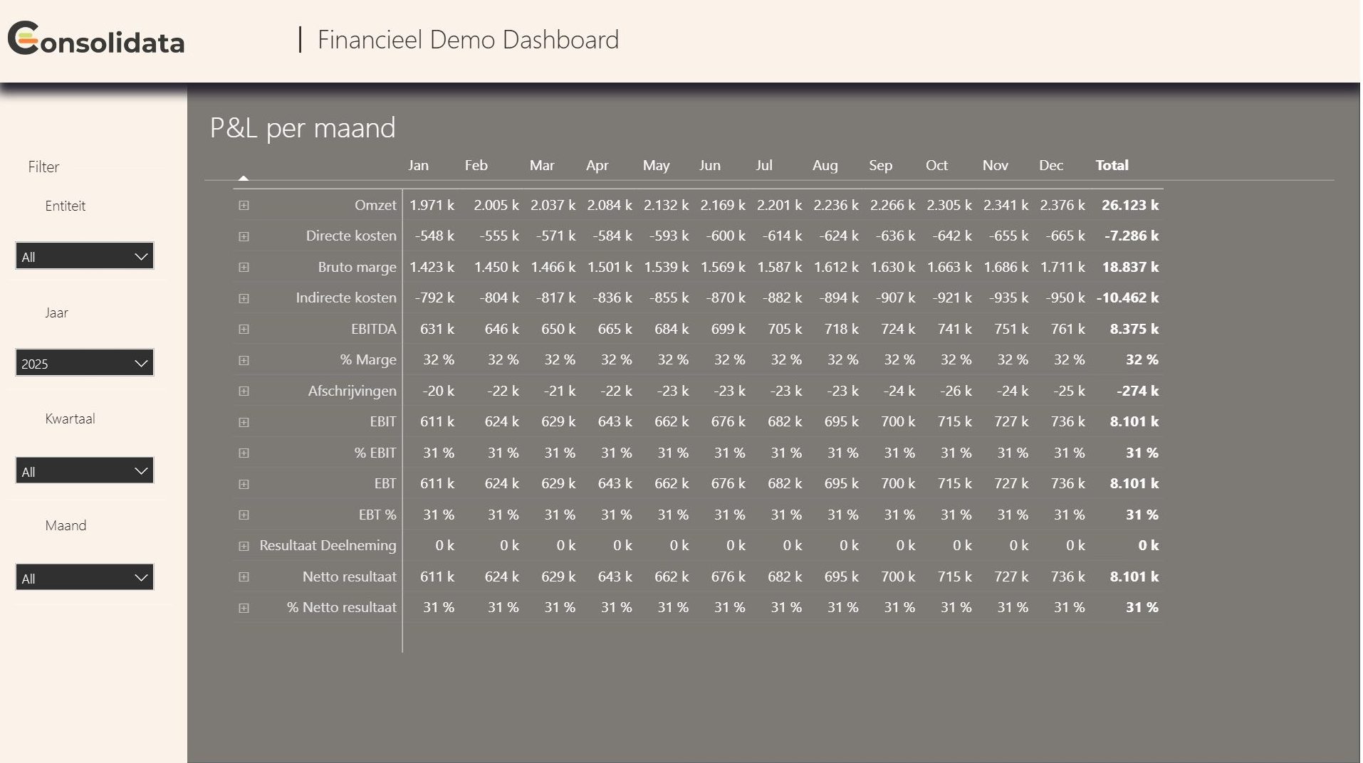This screenshot has width=1363, height=763.
Task: Expand the EBIT row
Action: pos(244,422)
